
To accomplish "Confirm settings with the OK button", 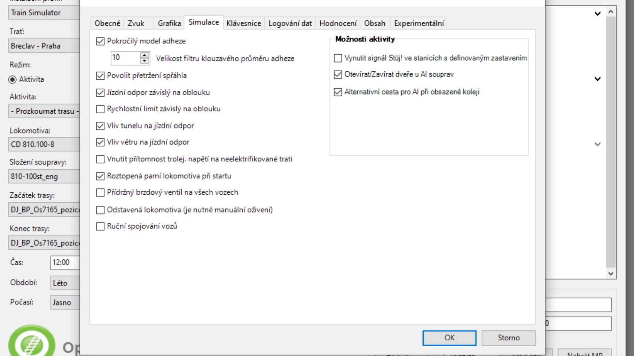I will coord(449,338).
